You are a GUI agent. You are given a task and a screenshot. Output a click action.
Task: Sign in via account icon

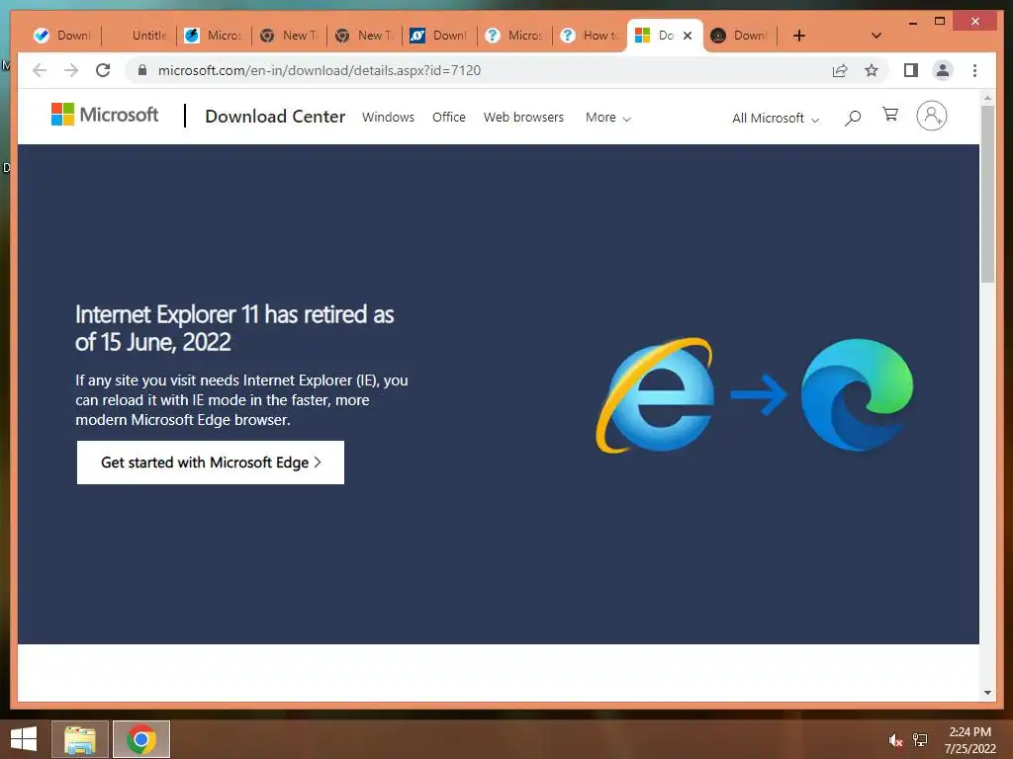(x=932, y=116)
